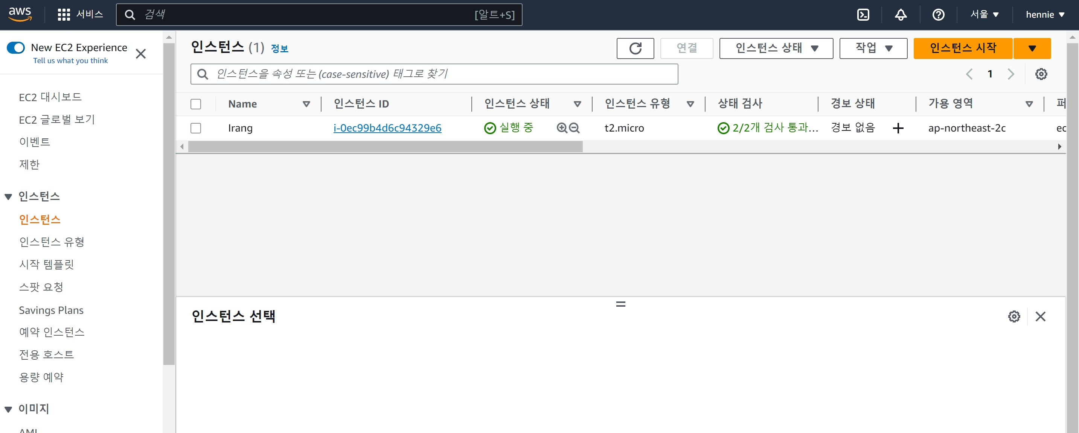This screenshot has height=433, width=1079.
Task: Open AWS CloudShell terminal icon
Action: pos(863,15)
